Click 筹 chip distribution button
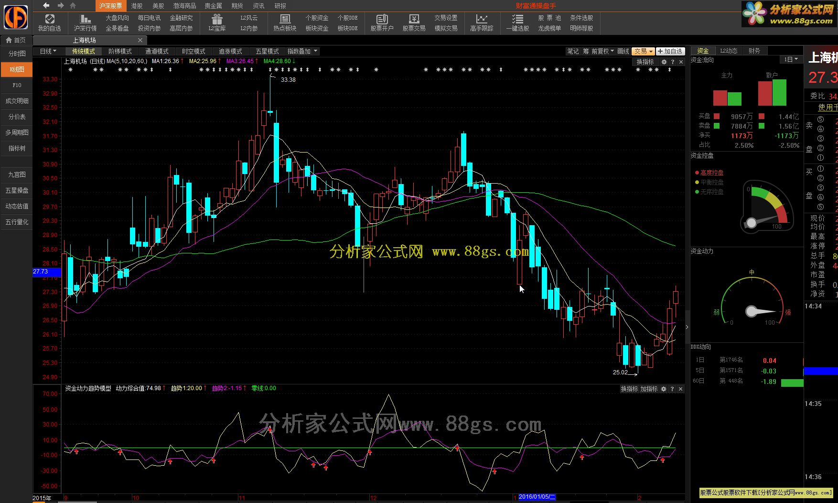The height and width of the screenshot is (503, 838). [586, 51]
